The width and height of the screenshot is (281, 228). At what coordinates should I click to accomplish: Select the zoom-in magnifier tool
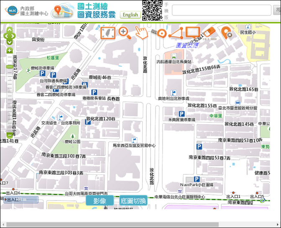(125, 33)
